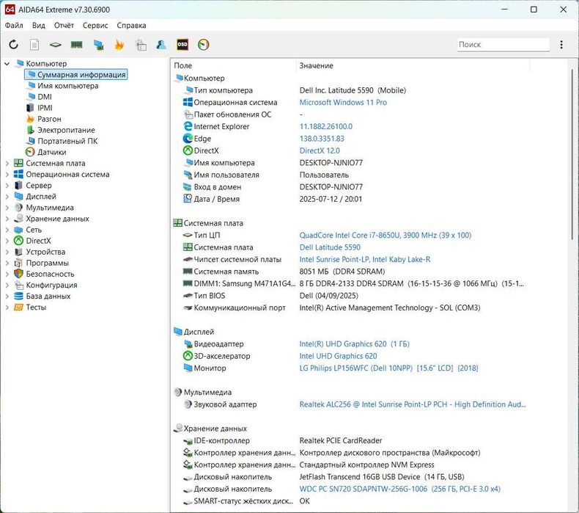This screenshot has height=513, width=579.
Task: Open the memory module benchmark toolbar icon
Action: 76,45
